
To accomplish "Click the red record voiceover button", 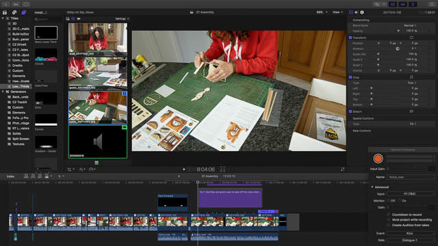I will (x=378, y=159).
